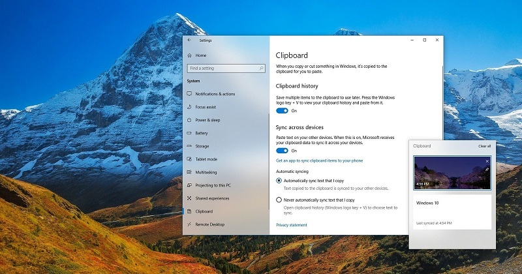Screen dimensions: 522x274
Task: Click the Notifications & actions icon
Action: coord(189,94)
